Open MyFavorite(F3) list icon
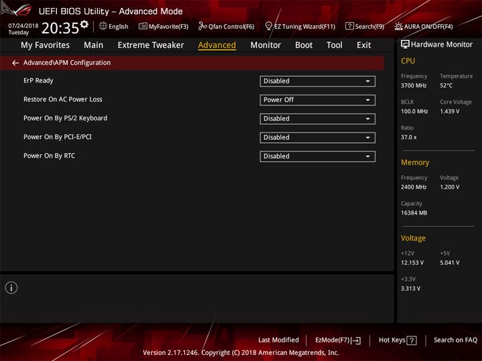This screenshot has width=482, height=361. point(143,26)
